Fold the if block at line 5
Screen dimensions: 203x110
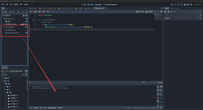click(x=37, y=25)
